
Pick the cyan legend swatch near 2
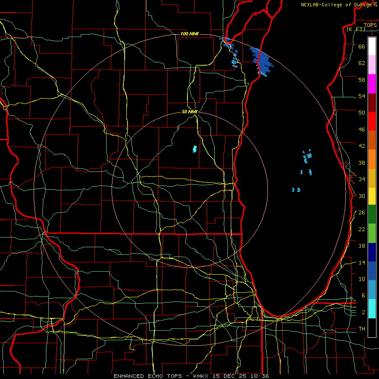[372, 309]
